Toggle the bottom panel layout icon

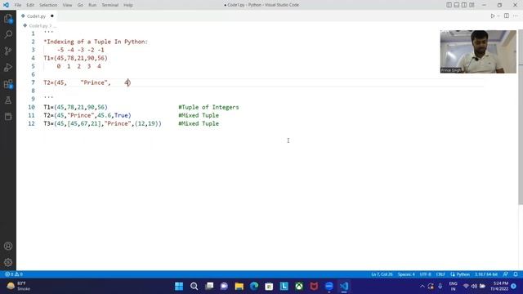pos(457,5)
